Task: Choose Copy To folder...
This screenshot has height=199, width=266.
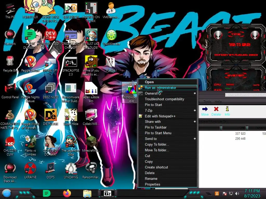Action: 168,145
